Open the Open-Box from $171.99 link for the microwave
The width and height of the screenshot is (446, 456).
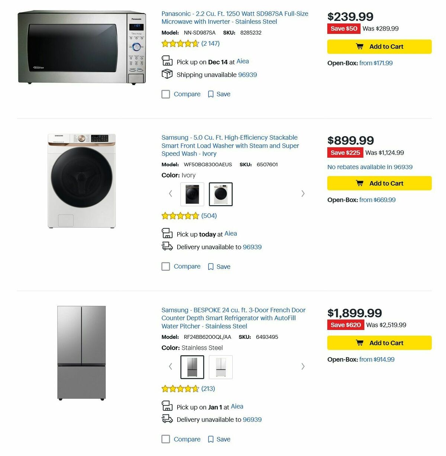[x=375, y=63]
